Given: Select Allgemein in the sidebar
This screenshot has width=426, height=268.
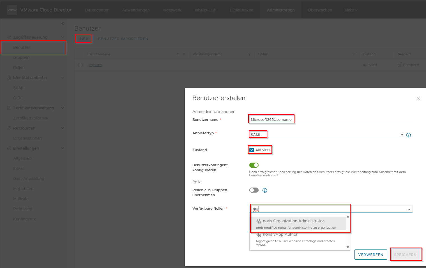Looking at the screenshot, I should pos(22,158).
